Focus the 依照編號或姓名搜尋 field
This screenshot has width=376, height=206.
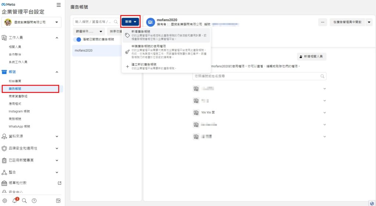(259, 76)
